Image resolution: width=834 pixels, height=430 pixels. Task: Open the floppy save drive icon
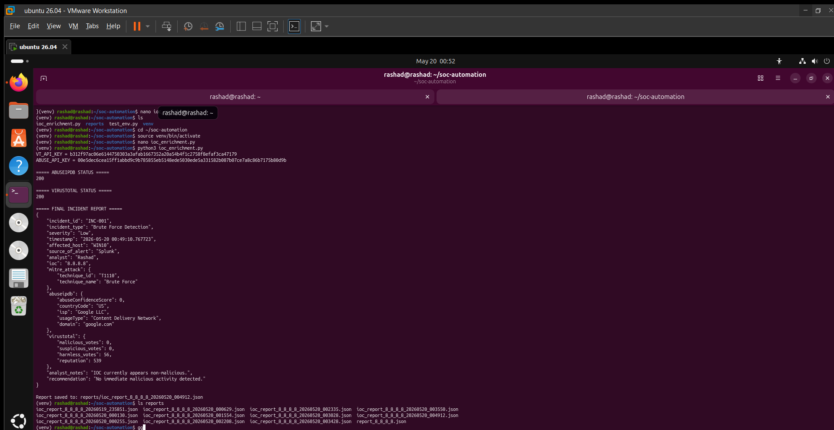click(x=19, y=278)
